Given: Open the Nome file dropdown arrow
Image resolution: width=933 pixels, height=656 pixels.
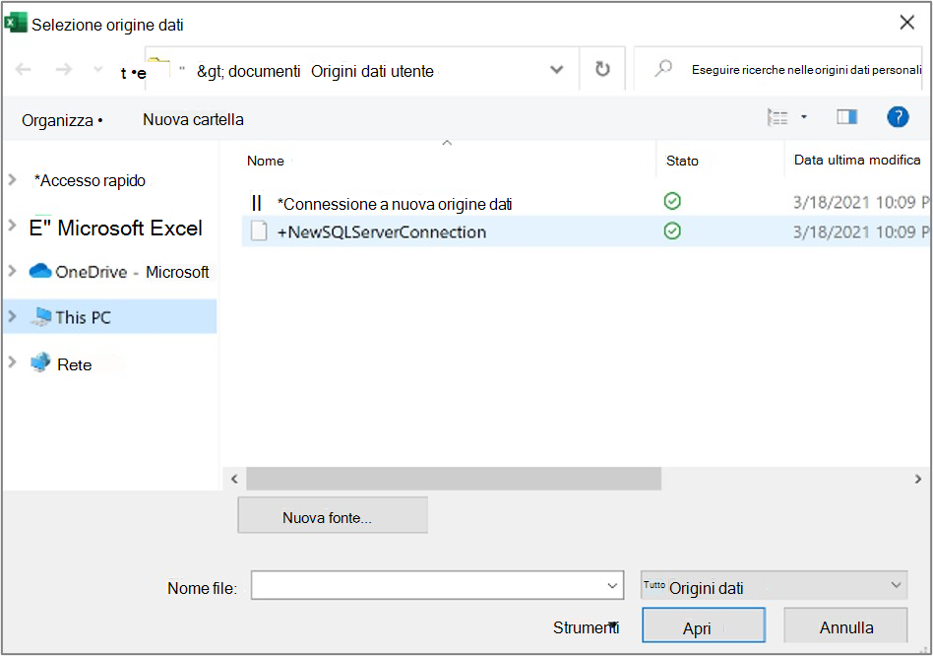Looking at the screenshot, I should click(x=612, y=586).
